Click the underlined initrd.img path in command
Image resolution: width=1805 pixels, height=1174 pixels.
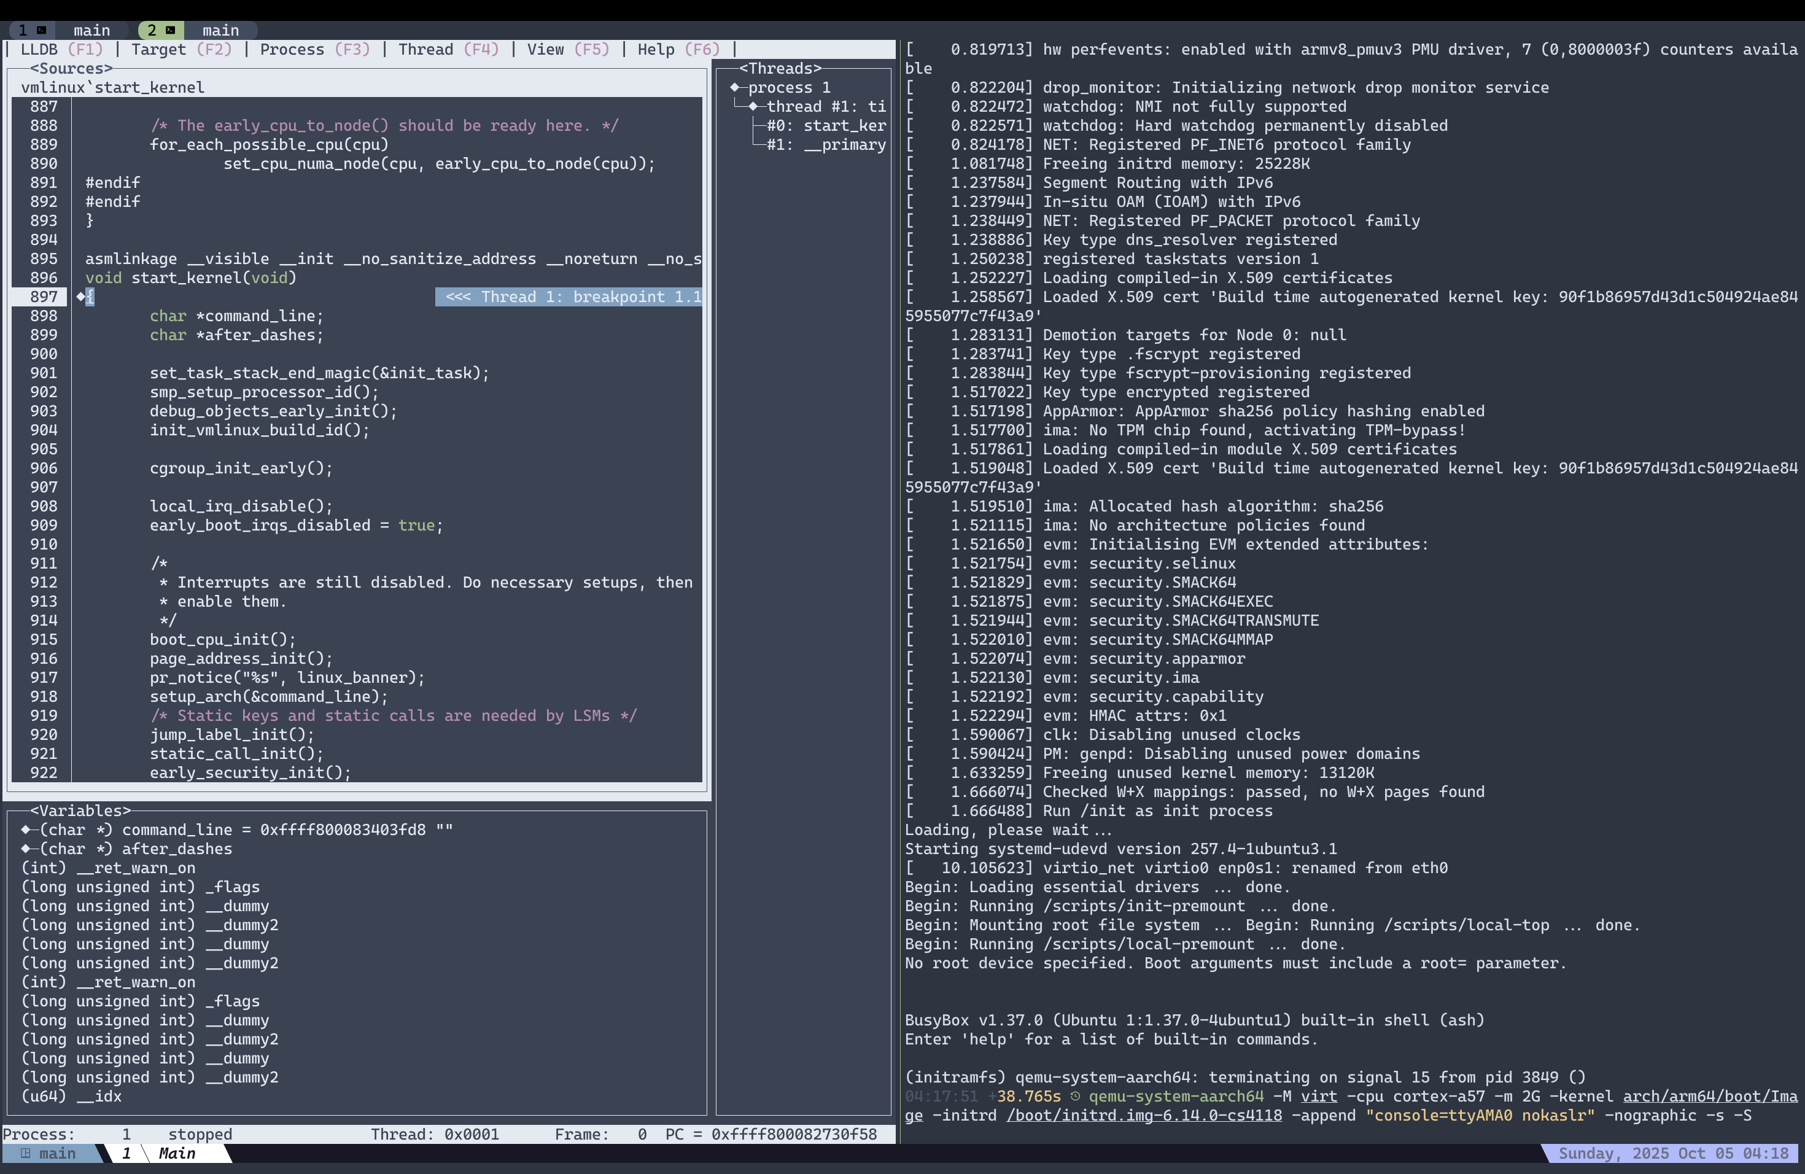pos(1144,1116)
